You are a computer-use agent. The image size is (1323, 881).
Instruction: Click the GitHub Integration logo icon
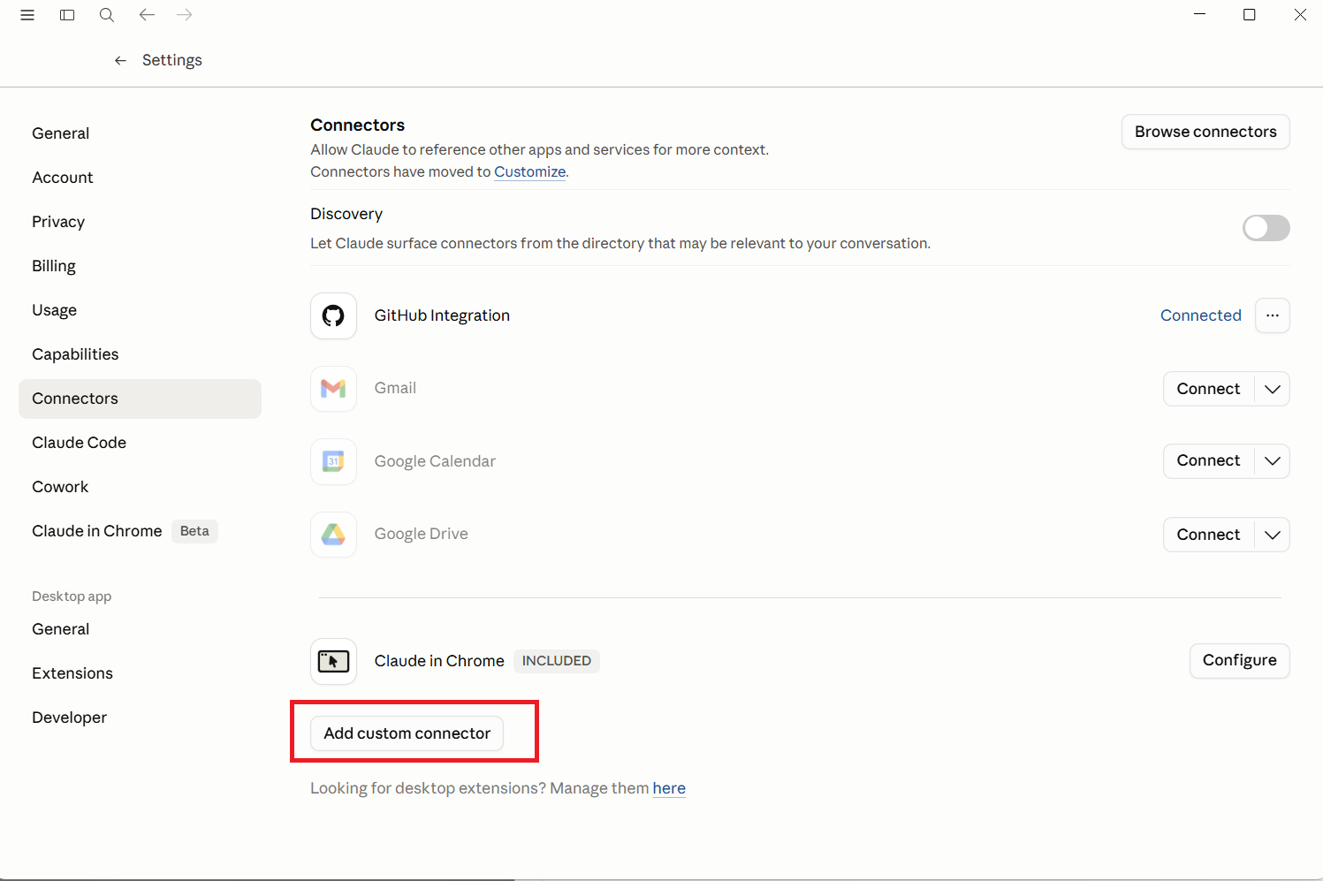pos(333,315)
